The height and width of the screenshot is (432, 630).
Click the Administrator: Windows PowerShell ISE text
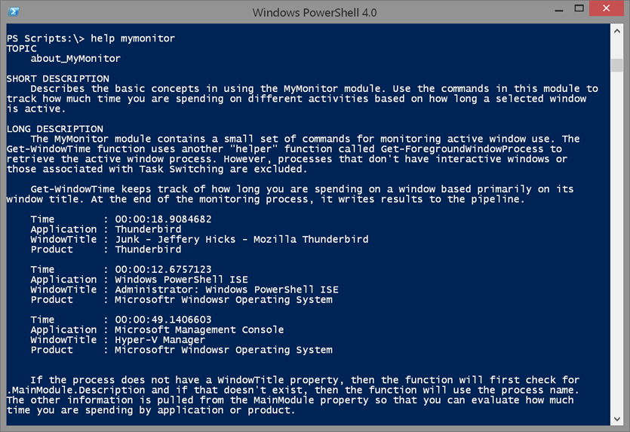pyautogui.click(x=226, y=290)
